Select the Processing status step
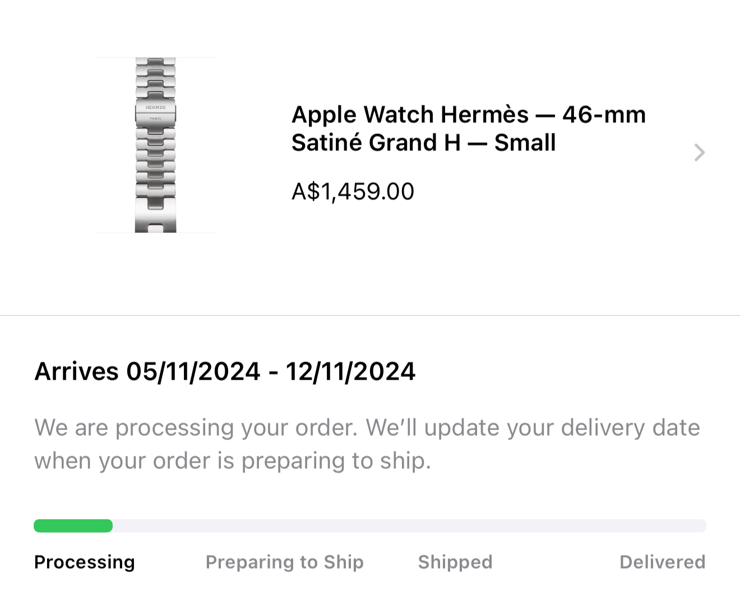740x600 pixels. [x=85, y=562]
